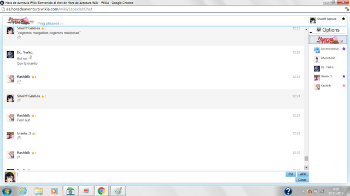Focus the chat message input field
This screenshot has width=350, height=196.
[x=151, y=177]
